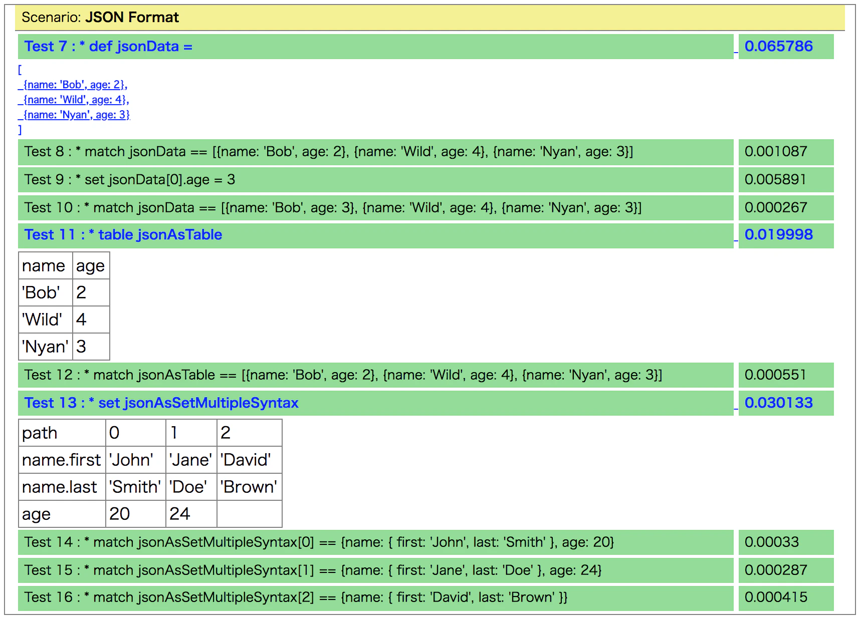Click the 0.001087 duration value
Viewport: 860px width, 622px height.
tap(786, 152)
